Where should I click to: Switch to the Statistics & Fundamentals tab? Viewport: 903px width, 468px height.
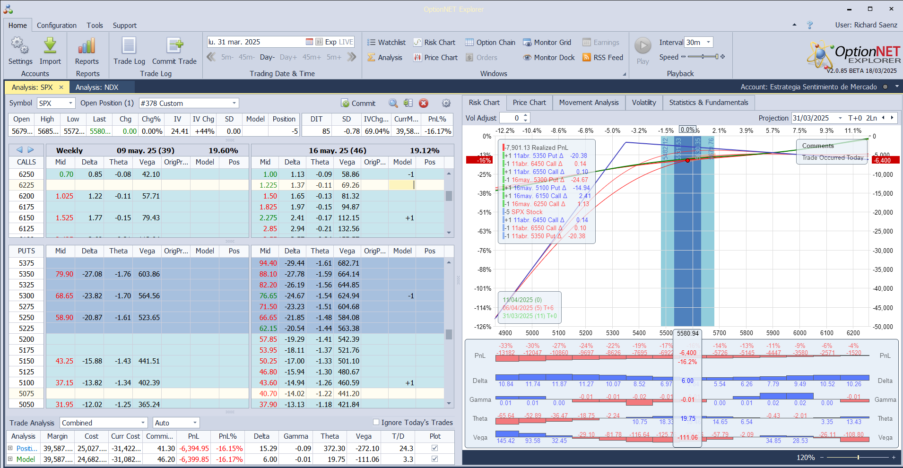coord(709,103)
